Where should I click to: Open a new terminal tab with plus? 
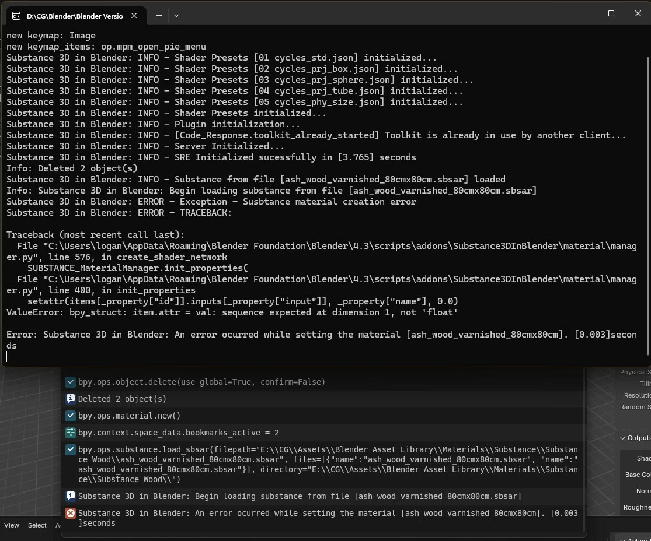[x=159, y=16]
